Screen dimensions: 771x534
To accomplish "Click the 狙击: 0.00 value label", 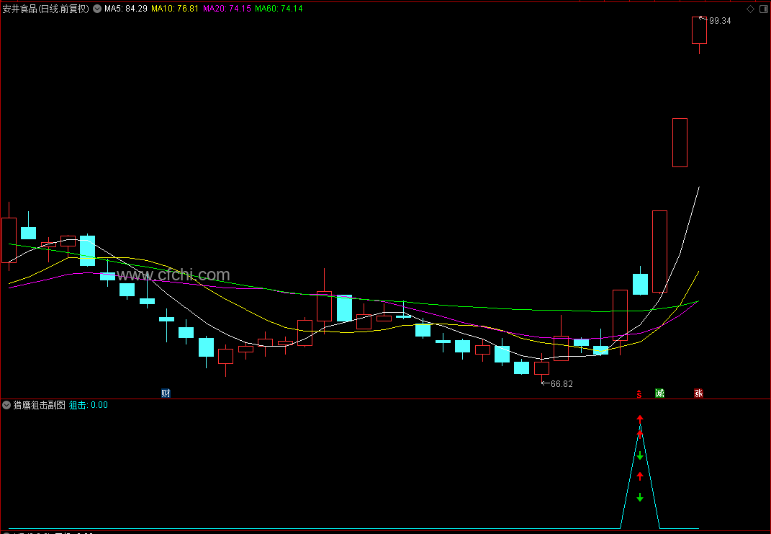I will (x=89, y=405).
